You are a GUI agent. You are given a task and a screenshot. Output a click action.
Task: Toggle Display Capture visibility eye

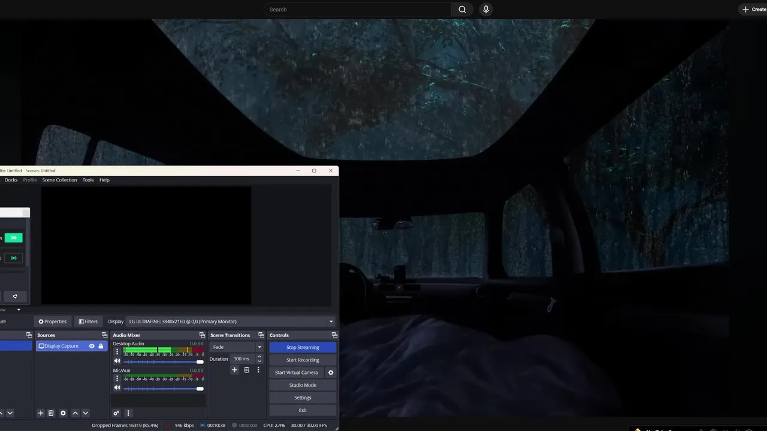pyautogui.click(x=92, y=346)
